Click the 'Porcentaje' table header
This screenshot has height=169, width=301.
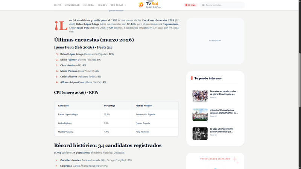pos(109,106)
